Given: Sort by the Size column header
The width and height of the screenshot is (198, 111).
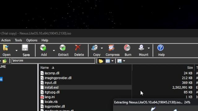Looking at the screenshot, I should point(190,68).
